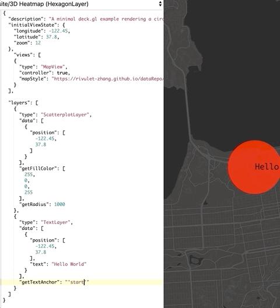280x308 pixels.
Task: Click the last fill color value 255
Action: (29, 192)
